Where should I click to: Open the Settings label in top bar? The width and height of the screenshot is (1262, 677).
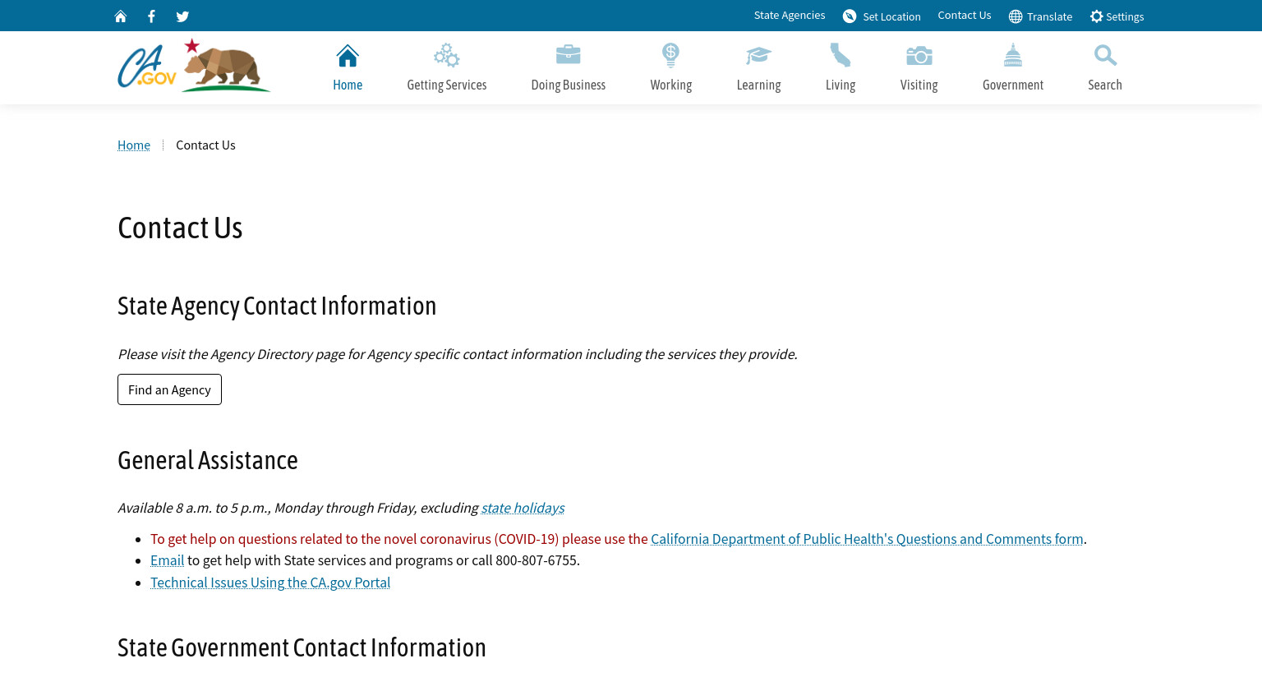click(1125, 16)
